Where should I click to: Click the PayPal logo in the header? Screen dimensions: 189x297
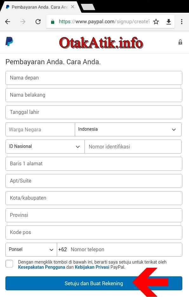point(9,41)
